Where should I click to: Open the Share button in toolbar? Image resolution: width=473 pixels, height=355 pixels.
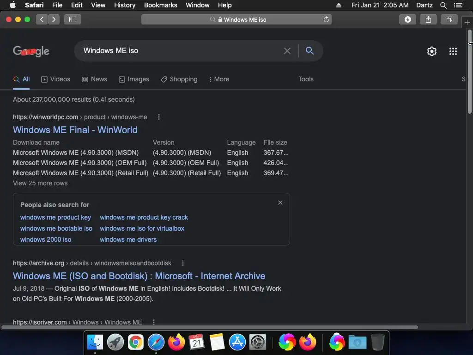(428, 19)
